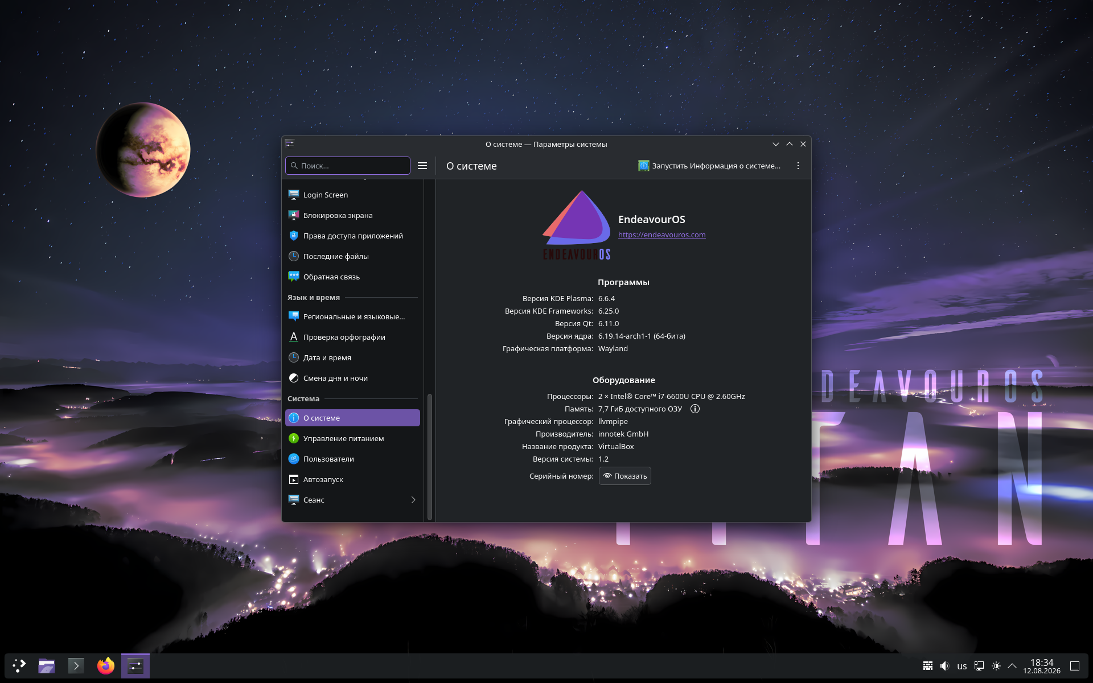
Task: Click the show desktop button
Action: [1075, 666]
